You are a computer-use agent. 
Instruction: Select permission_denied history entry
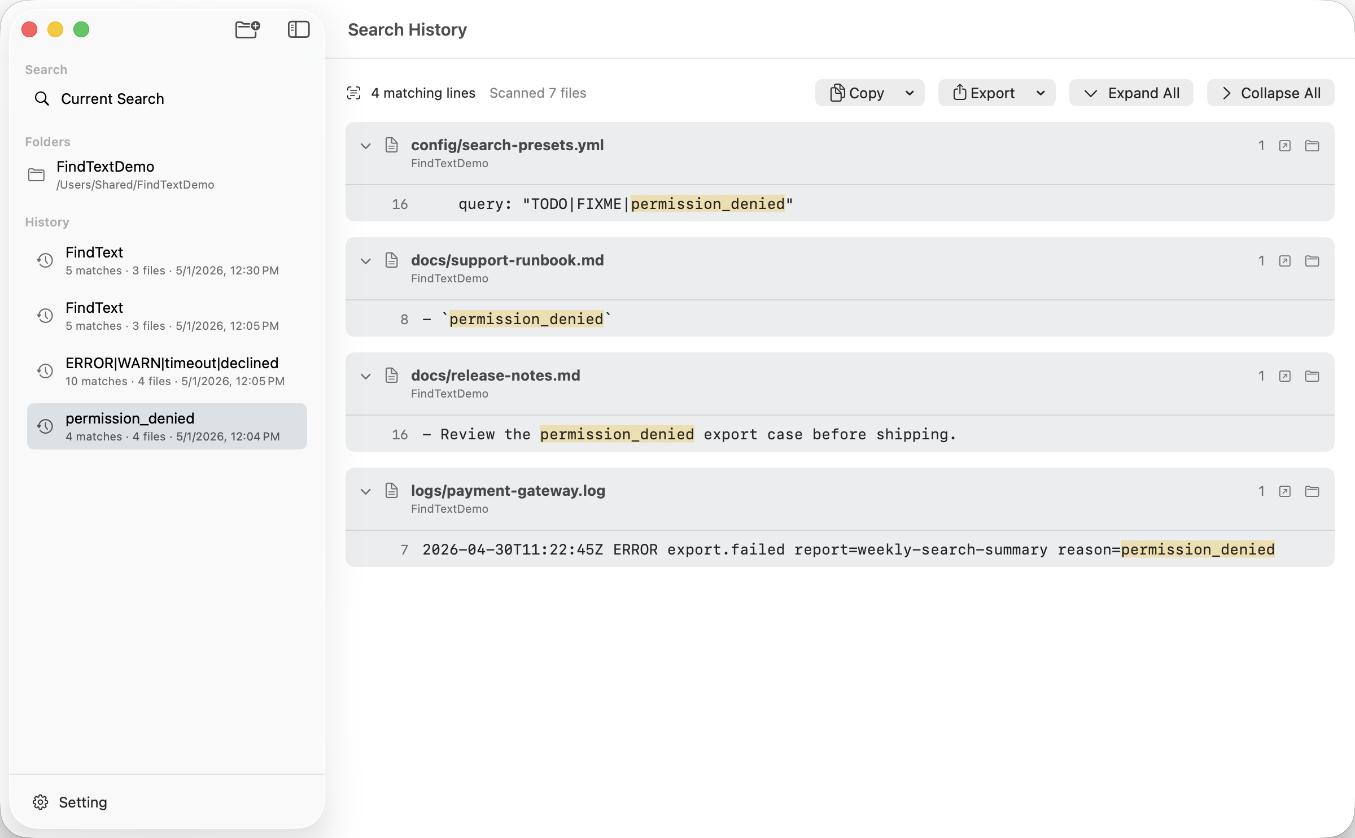click(x=167, y=426)
